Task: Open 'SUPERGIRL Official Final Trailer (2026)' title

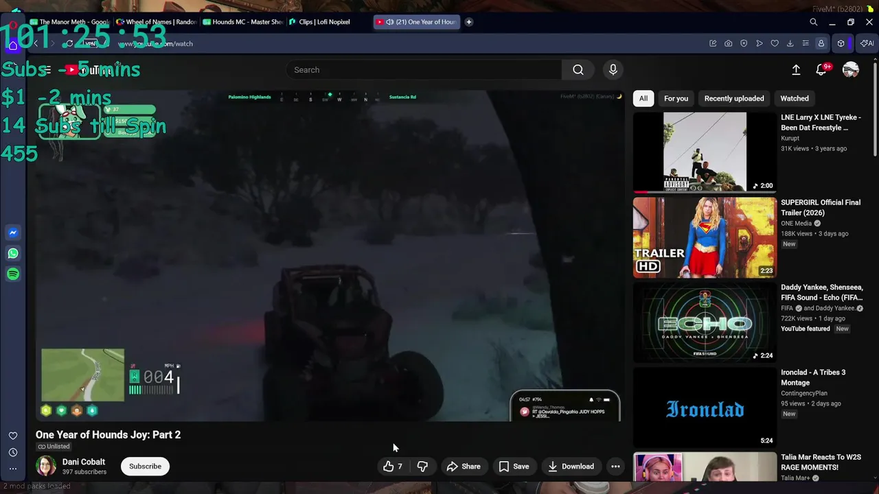Action: (821, 207)
